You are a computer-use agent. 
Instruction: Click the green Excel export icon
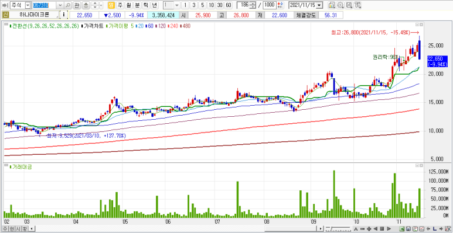402,229
